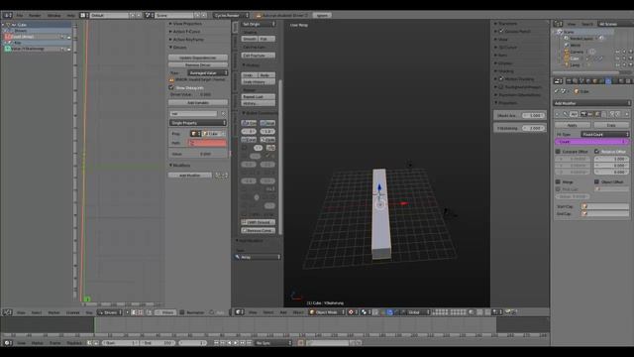
Task: Toggle the Background Images panel checkbox
Action: [501, 86]
